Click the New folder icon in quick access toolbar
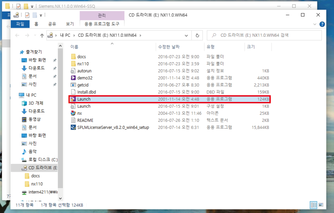 35,15
